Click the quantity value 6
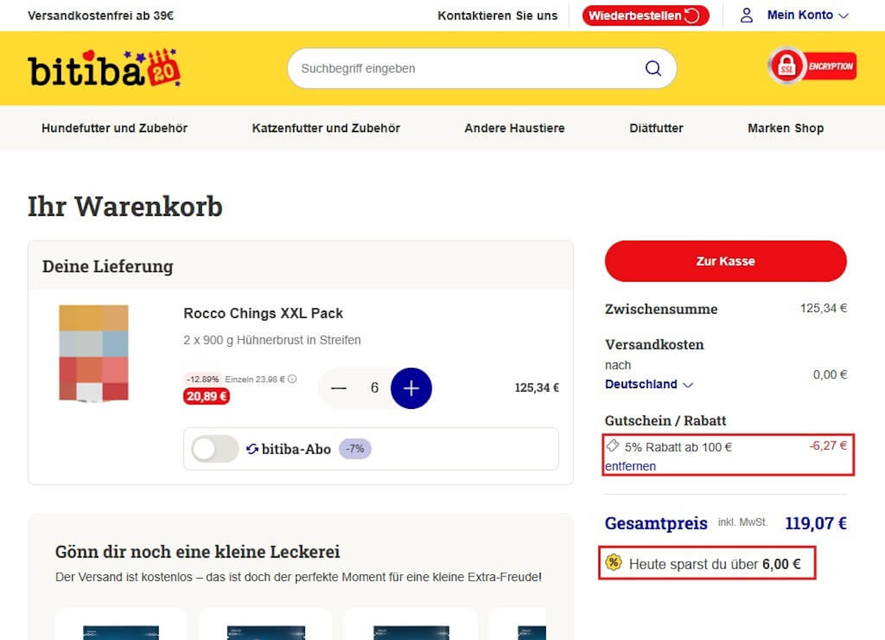 point(375,388)
